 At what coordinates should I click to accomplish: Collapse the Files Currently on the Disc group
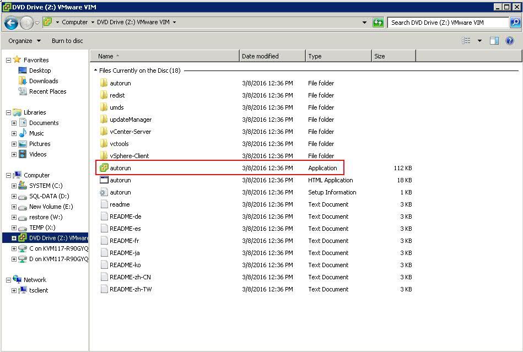[95, 71]
